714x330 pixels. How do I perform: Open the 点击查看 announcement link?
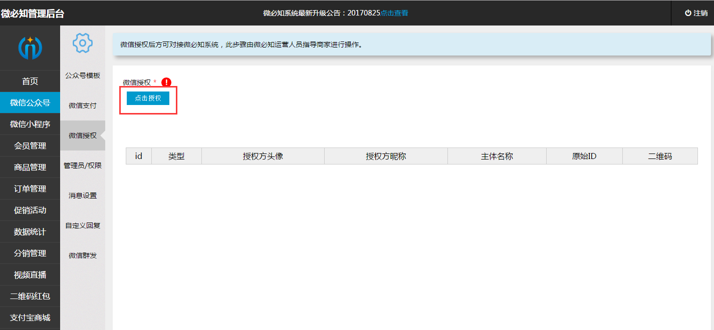click(x=394, y=13)
